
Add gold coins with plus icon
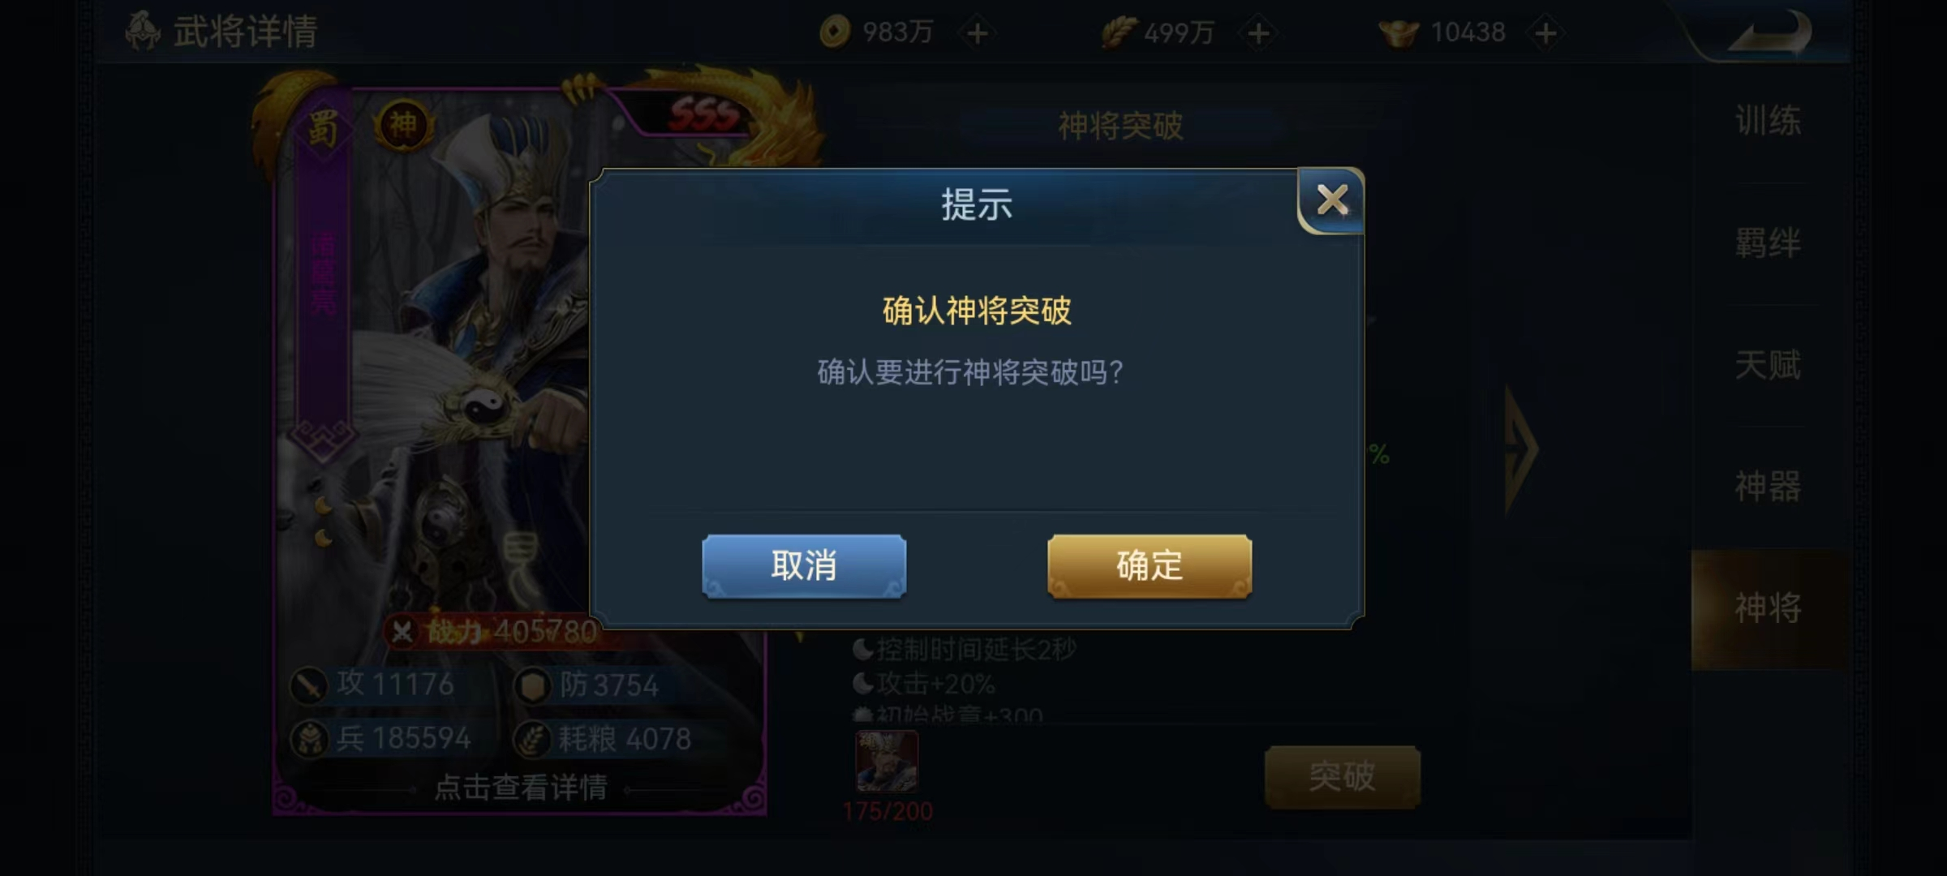coord(978,33)
